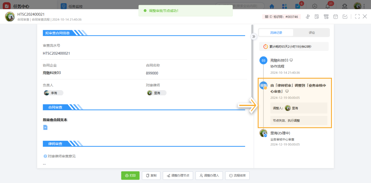Click the checkmark box icon in header
Viewport: 371px width, 183px height.
pyautogui.click(x=345, y=17)
